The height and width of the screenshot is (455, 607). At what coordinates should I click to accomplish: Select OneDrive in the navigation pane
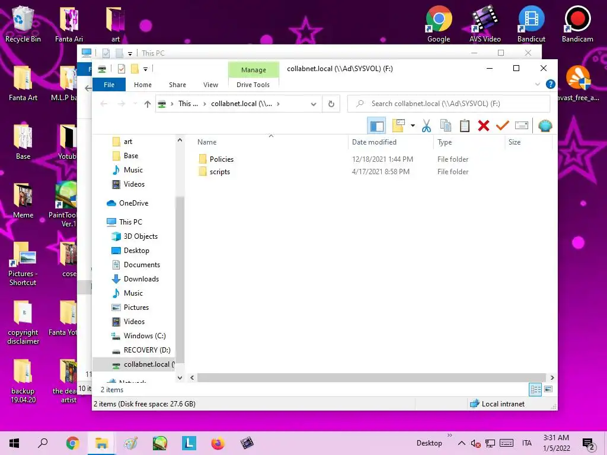tap(133, 203)
